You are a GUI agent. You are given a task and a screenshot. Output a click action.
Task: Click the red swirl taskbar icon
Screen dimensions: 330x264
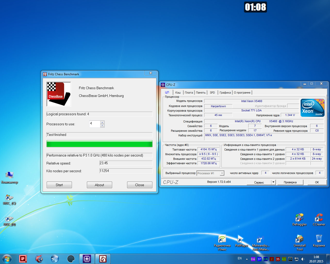[39, 259]
